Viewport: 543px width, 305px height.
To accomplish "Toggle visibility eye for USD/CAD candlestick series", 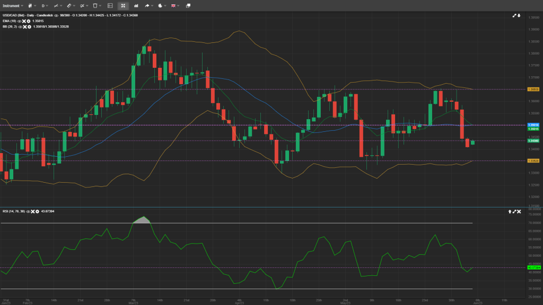I will [x=56, y=15].
